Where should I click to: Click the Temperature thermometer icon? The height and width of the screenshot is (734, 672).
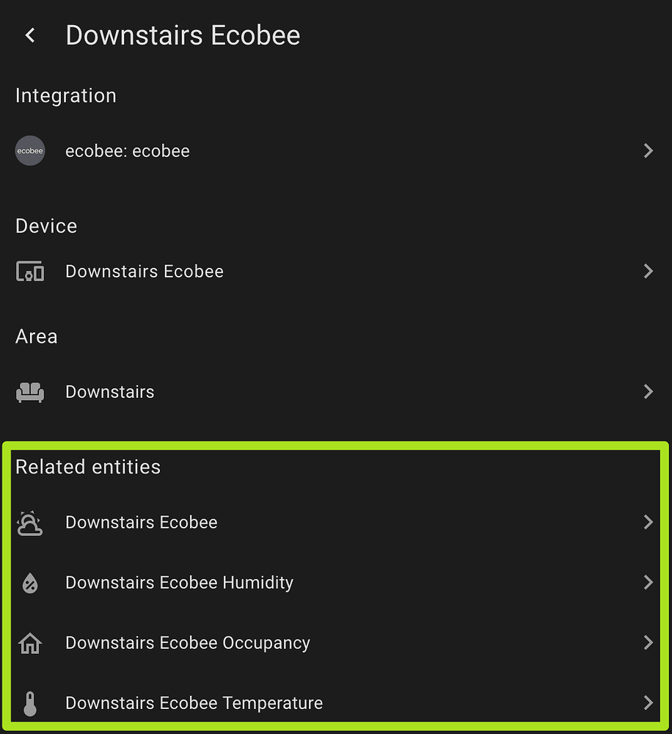pyautogui.click(x=30, y=703)
